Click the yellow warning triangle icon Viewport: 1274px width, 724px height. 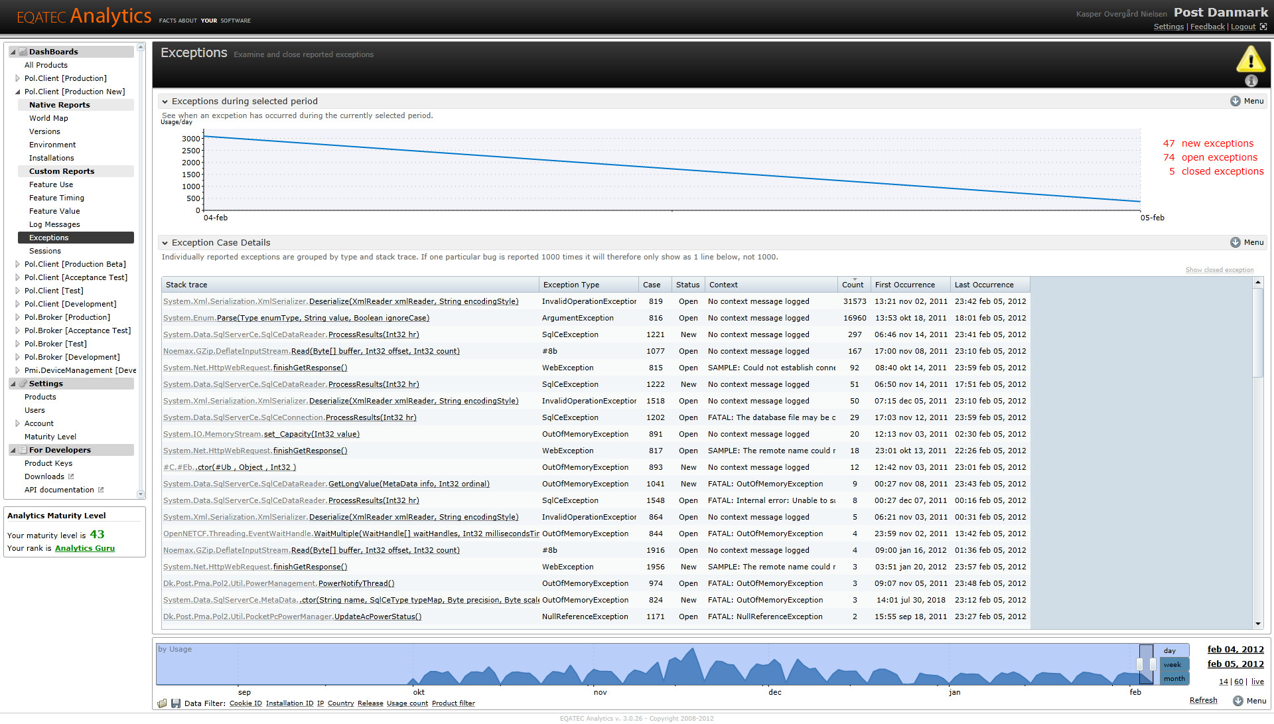(x=1251, y=59)
